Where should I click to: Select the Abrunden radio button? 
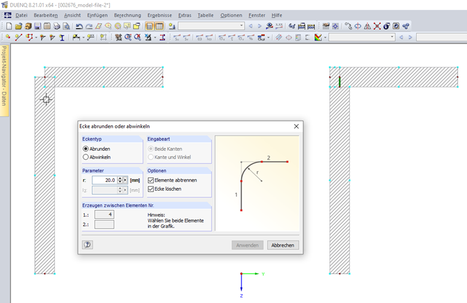tap(86, 149)
